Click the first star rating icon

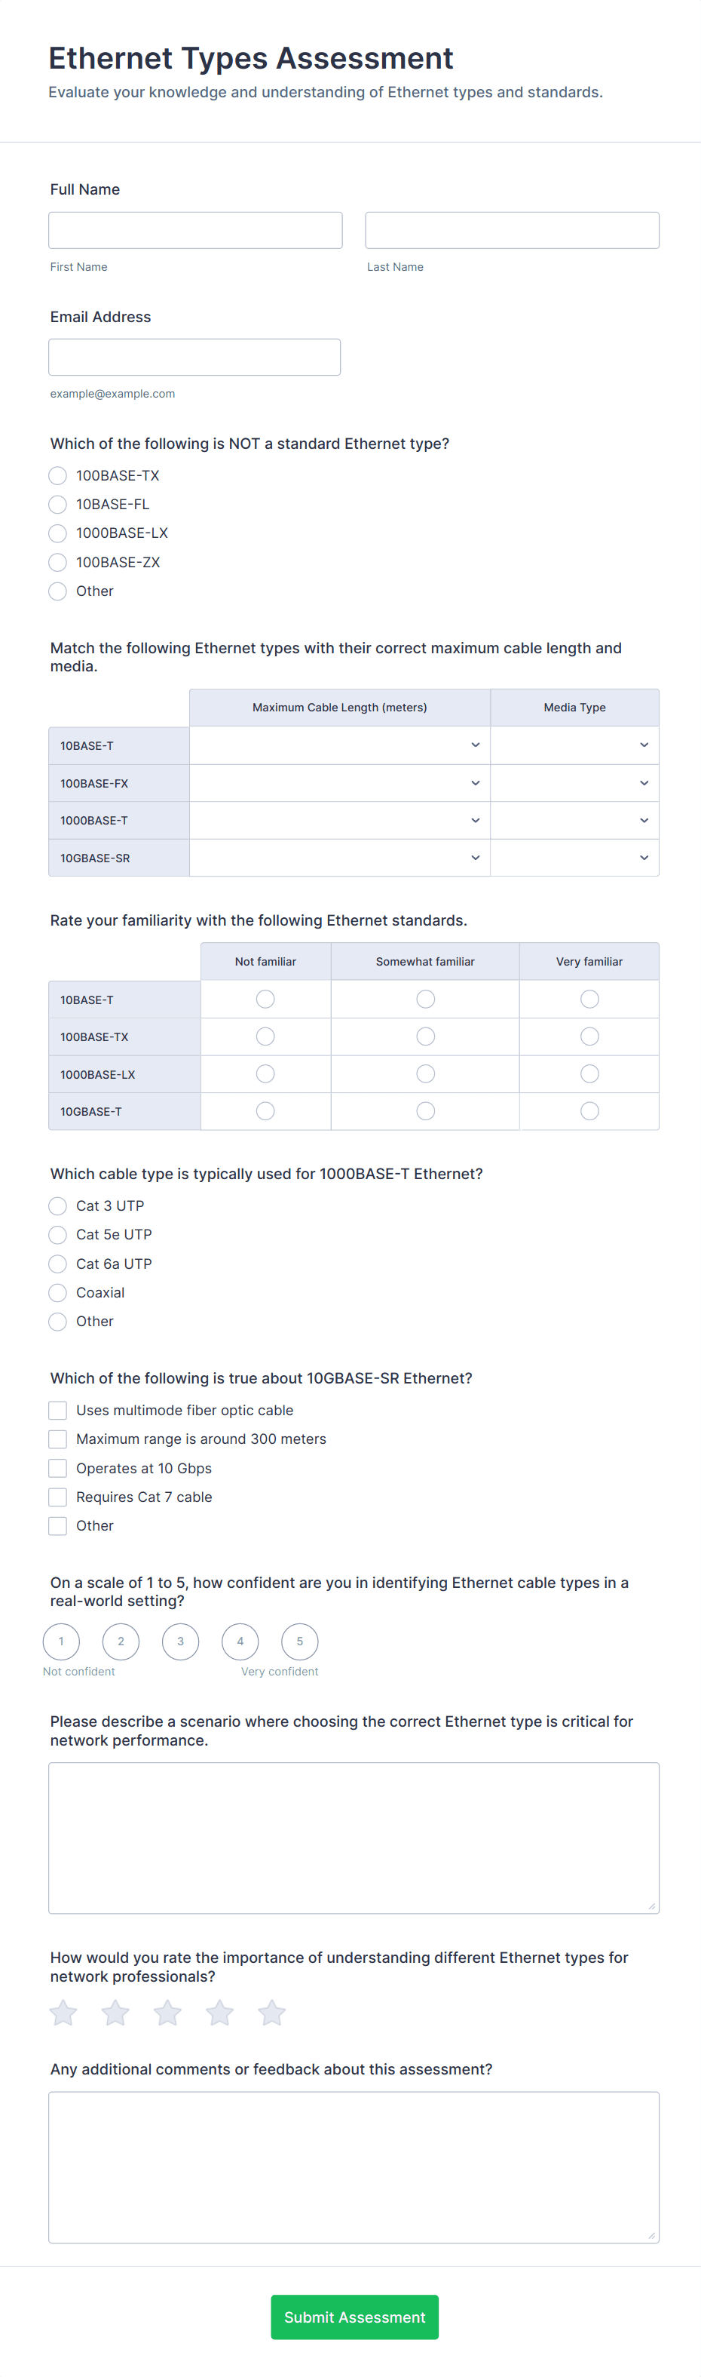63,2013
